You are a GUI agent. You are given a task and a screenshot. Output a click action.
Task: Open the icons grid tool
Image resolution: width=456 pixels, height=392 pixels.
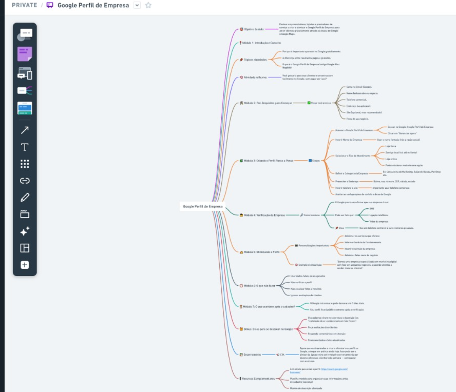25,164
